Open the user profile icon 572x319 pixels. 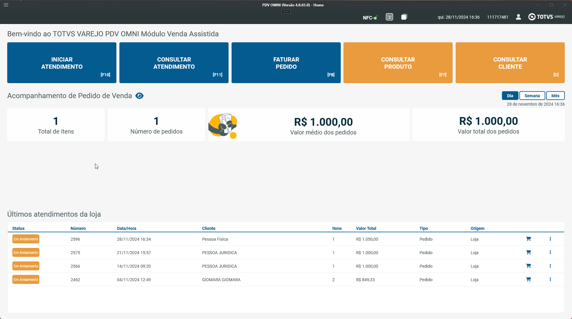pyautogui.click(x=518, y=17)
